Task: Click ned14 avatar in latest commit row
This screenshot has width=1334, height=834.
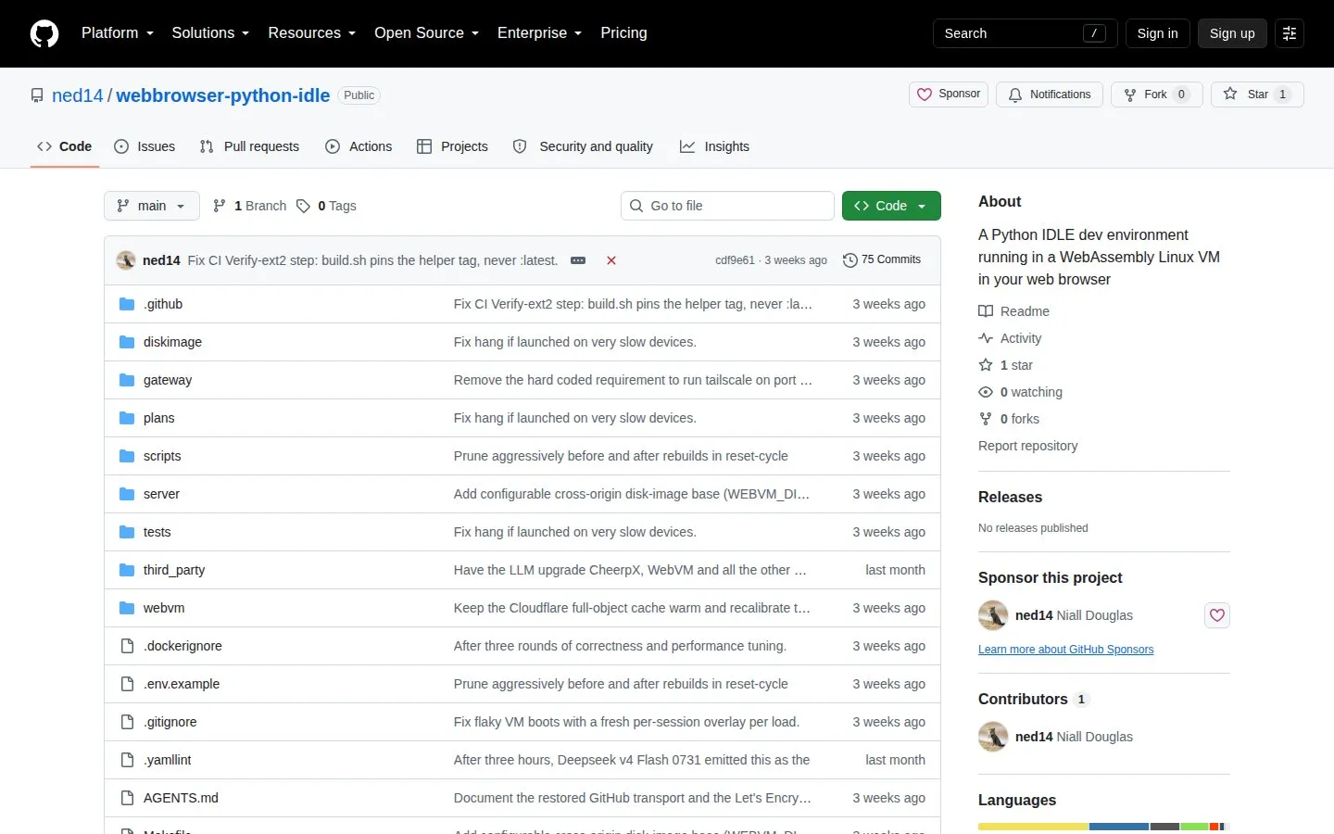Action: (x=126, y=260)
